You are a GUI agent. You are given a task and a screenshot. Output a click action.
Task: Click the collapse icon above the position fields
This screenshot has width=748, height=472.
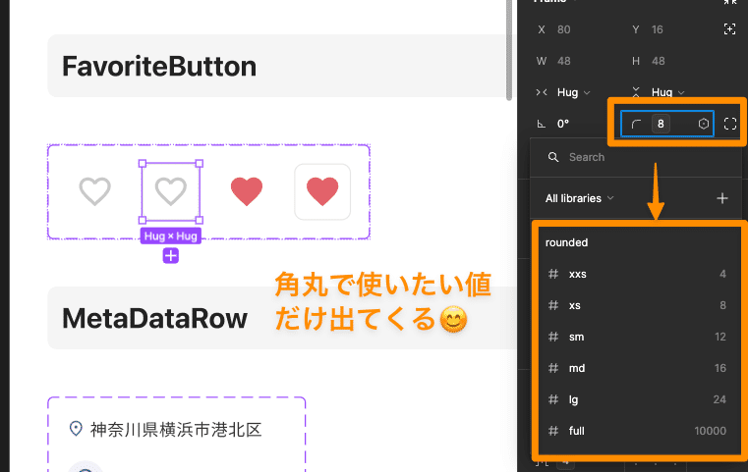coord(730,2)
